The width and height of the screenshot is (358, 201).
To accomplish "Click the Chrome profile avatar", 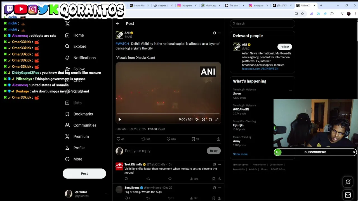I will point(348,14).
